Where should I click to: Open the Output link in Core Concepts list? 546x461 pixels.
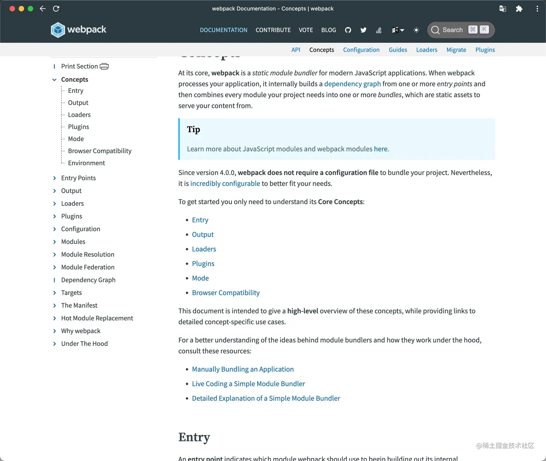click(203, 234)
